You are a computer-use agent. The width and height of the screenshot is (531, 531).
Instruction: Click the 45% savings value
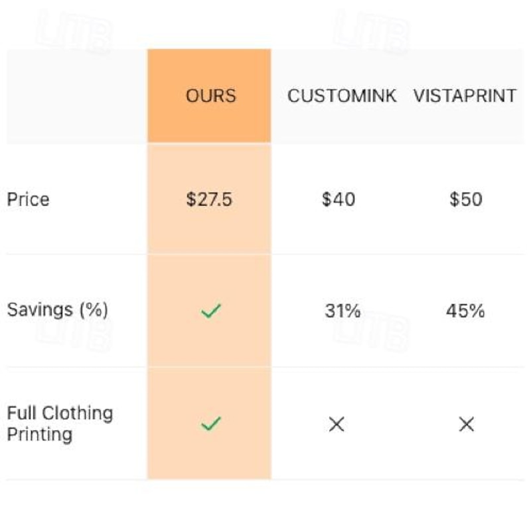point(465,311)
